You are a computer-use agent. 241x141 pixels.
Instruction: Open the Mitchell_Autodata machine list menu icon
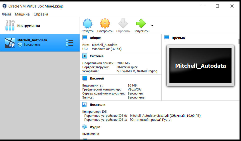coord(69,43)
